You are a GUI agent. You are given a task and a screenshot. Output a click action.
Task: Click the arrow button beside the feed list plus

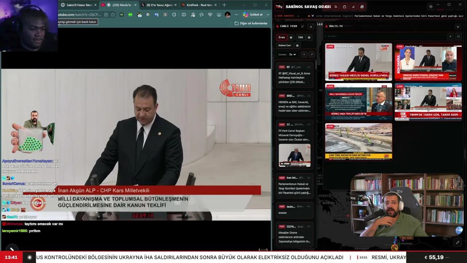311,54
